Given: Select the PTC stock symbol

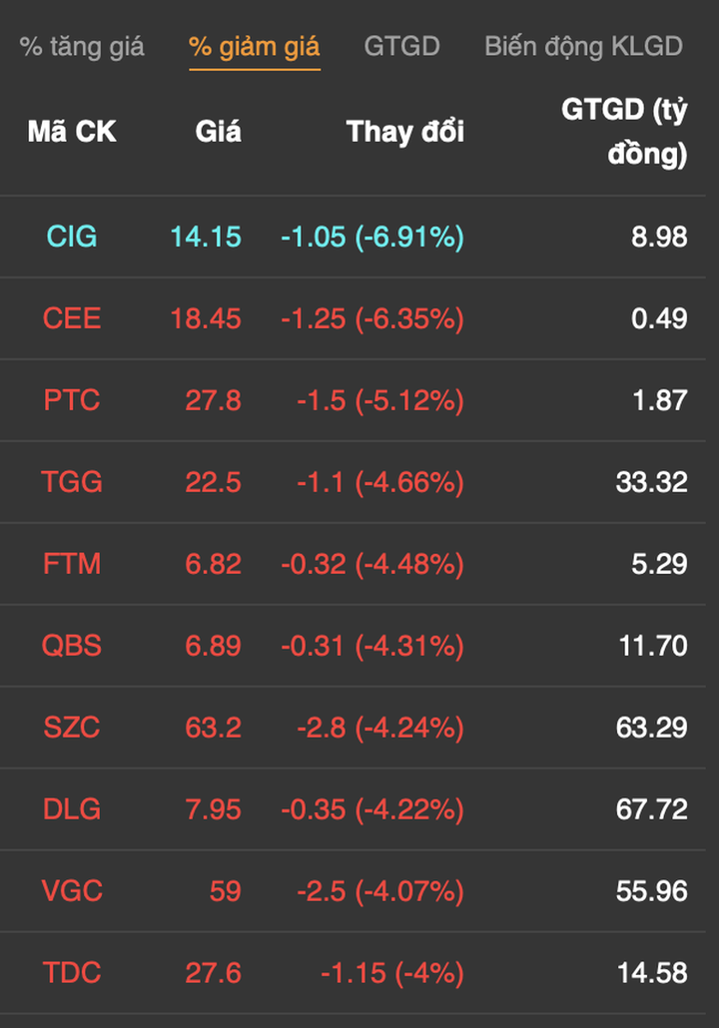Looking at the screenshot, I should tap(72, 400).
